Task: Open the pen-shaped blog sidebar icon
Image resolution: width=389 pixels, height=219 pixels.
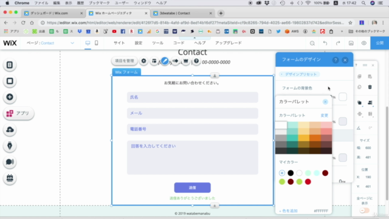Action: (10, 146)
